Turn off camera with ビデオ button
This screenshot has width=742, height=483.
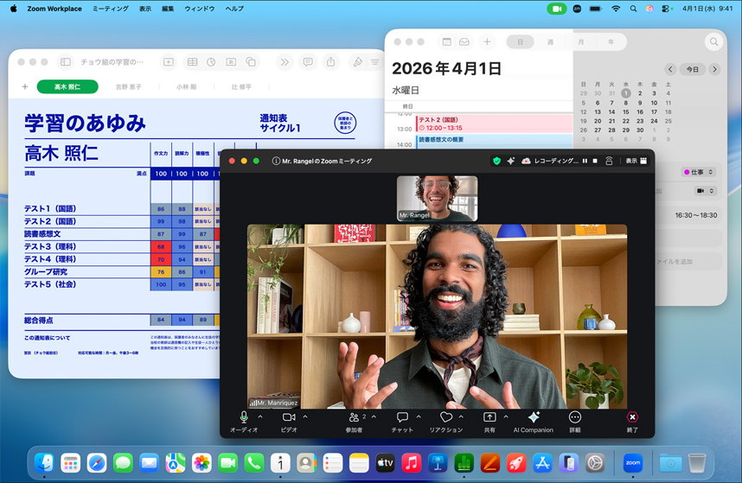coord(289,417)
